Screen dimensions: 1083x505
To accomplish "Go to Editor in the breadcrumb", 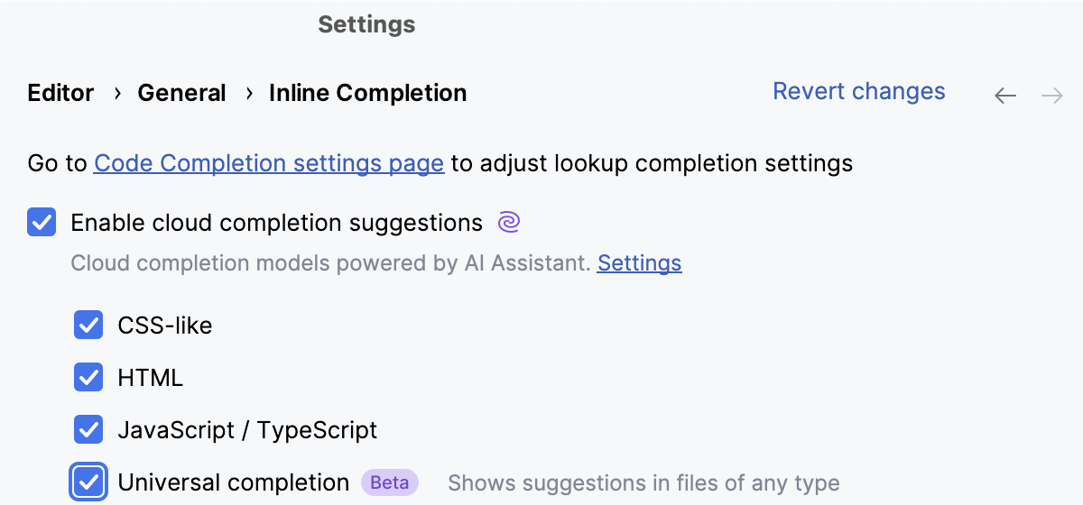I will (61, 93).
